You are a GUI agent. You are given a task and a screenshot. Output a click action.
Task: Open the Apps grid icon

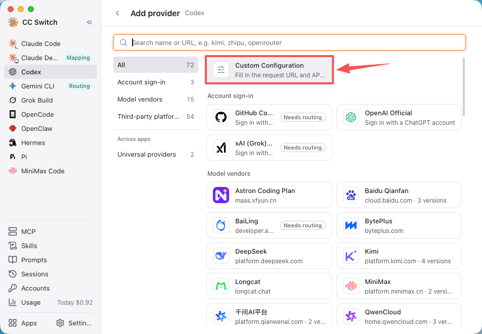click(x=13, y=323)
